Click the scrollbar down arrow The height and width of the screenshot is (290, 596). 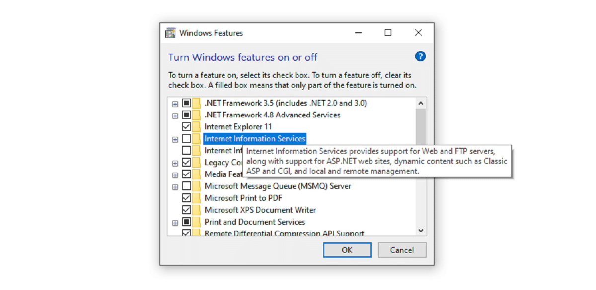coord(421,231)
